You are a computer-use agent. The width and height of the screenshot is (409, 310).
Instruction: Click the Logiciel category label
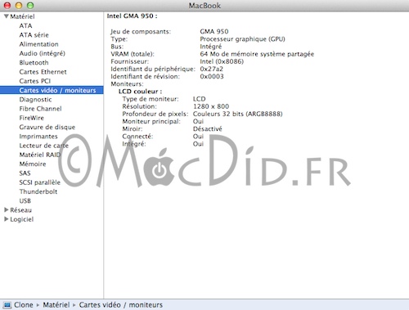pyautogui.click(x=22, y=219)
